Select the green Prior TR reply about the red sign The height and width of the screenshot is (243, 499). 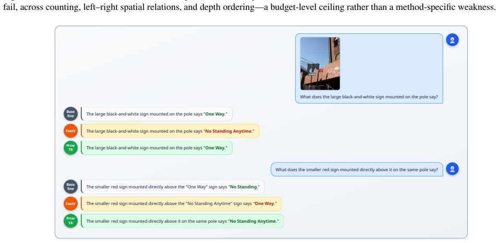coord(182,221)
